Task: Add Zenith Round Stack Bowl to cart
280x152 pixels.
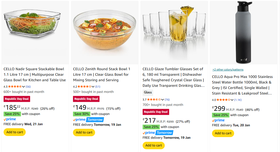Action: point(84,132)
